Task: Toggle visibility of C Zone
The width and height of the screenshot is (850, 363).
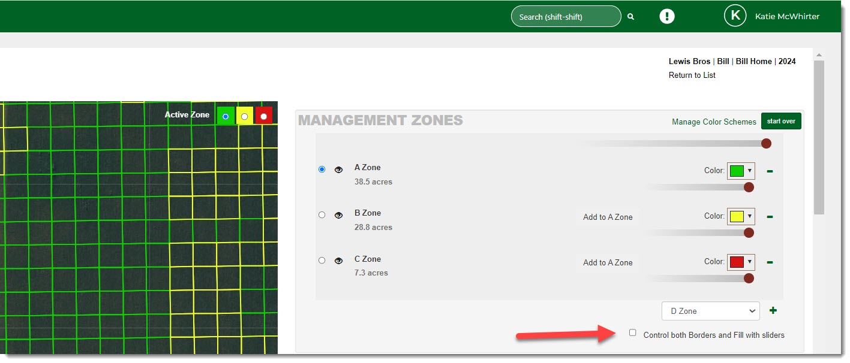Action: 338,261
